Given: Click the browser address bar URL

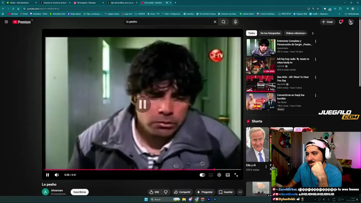Looking at the screenshot, I should point(43,9).
